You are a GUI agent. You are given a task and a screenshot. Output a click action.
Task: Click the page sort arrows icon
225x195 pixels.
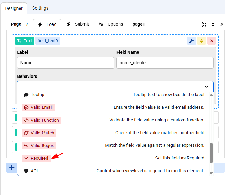click(x=213, y=24)
